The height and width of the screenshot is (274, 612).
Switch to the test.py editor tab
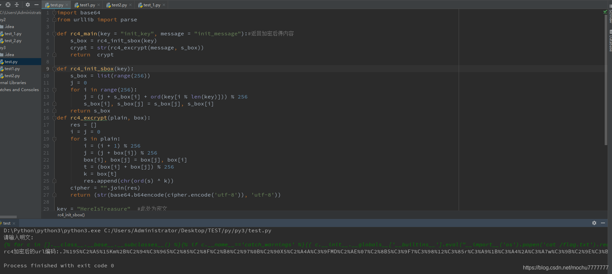57,5
